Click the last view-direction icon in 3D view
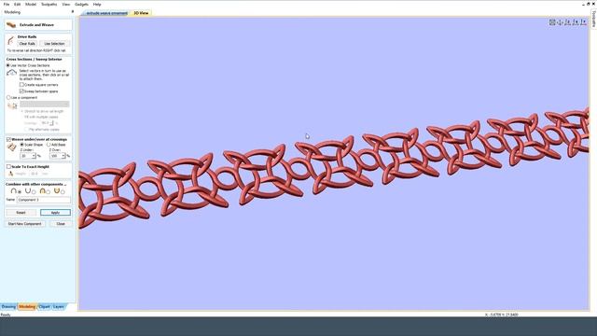Viewport: 597px width, 336px height. coord(583,22)
